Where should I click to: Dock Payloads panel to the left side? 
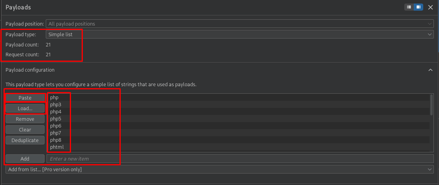(409, 7)
